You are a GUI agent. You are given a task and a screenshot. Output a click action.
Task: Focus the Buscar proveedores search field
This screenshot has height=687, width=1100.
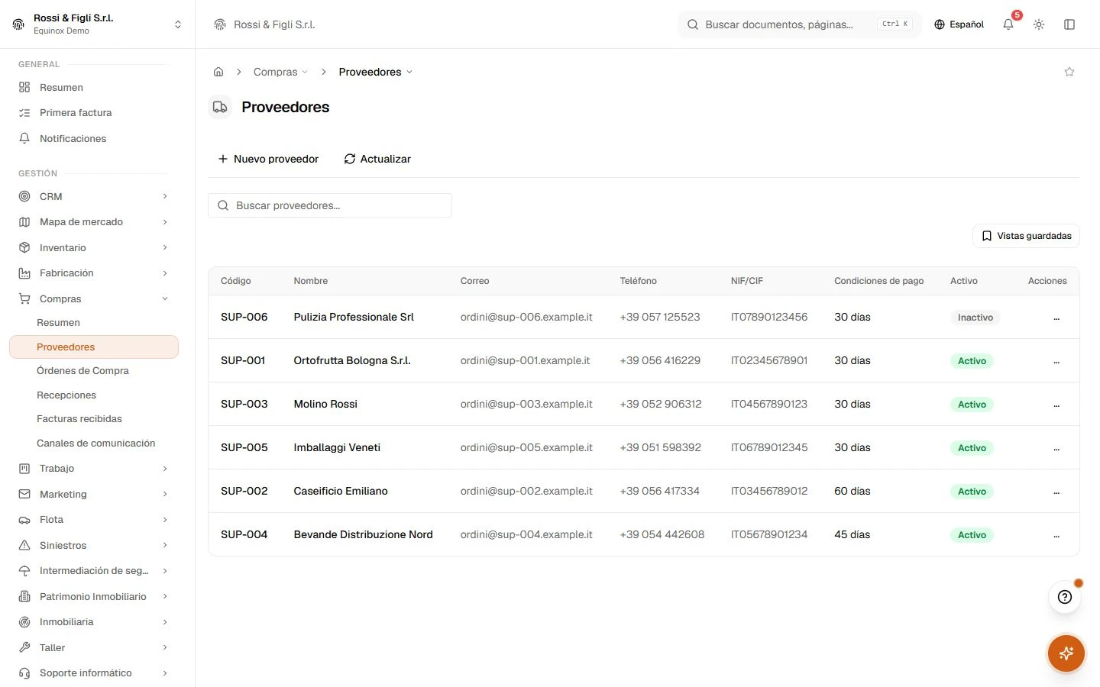tap(330, 205)
